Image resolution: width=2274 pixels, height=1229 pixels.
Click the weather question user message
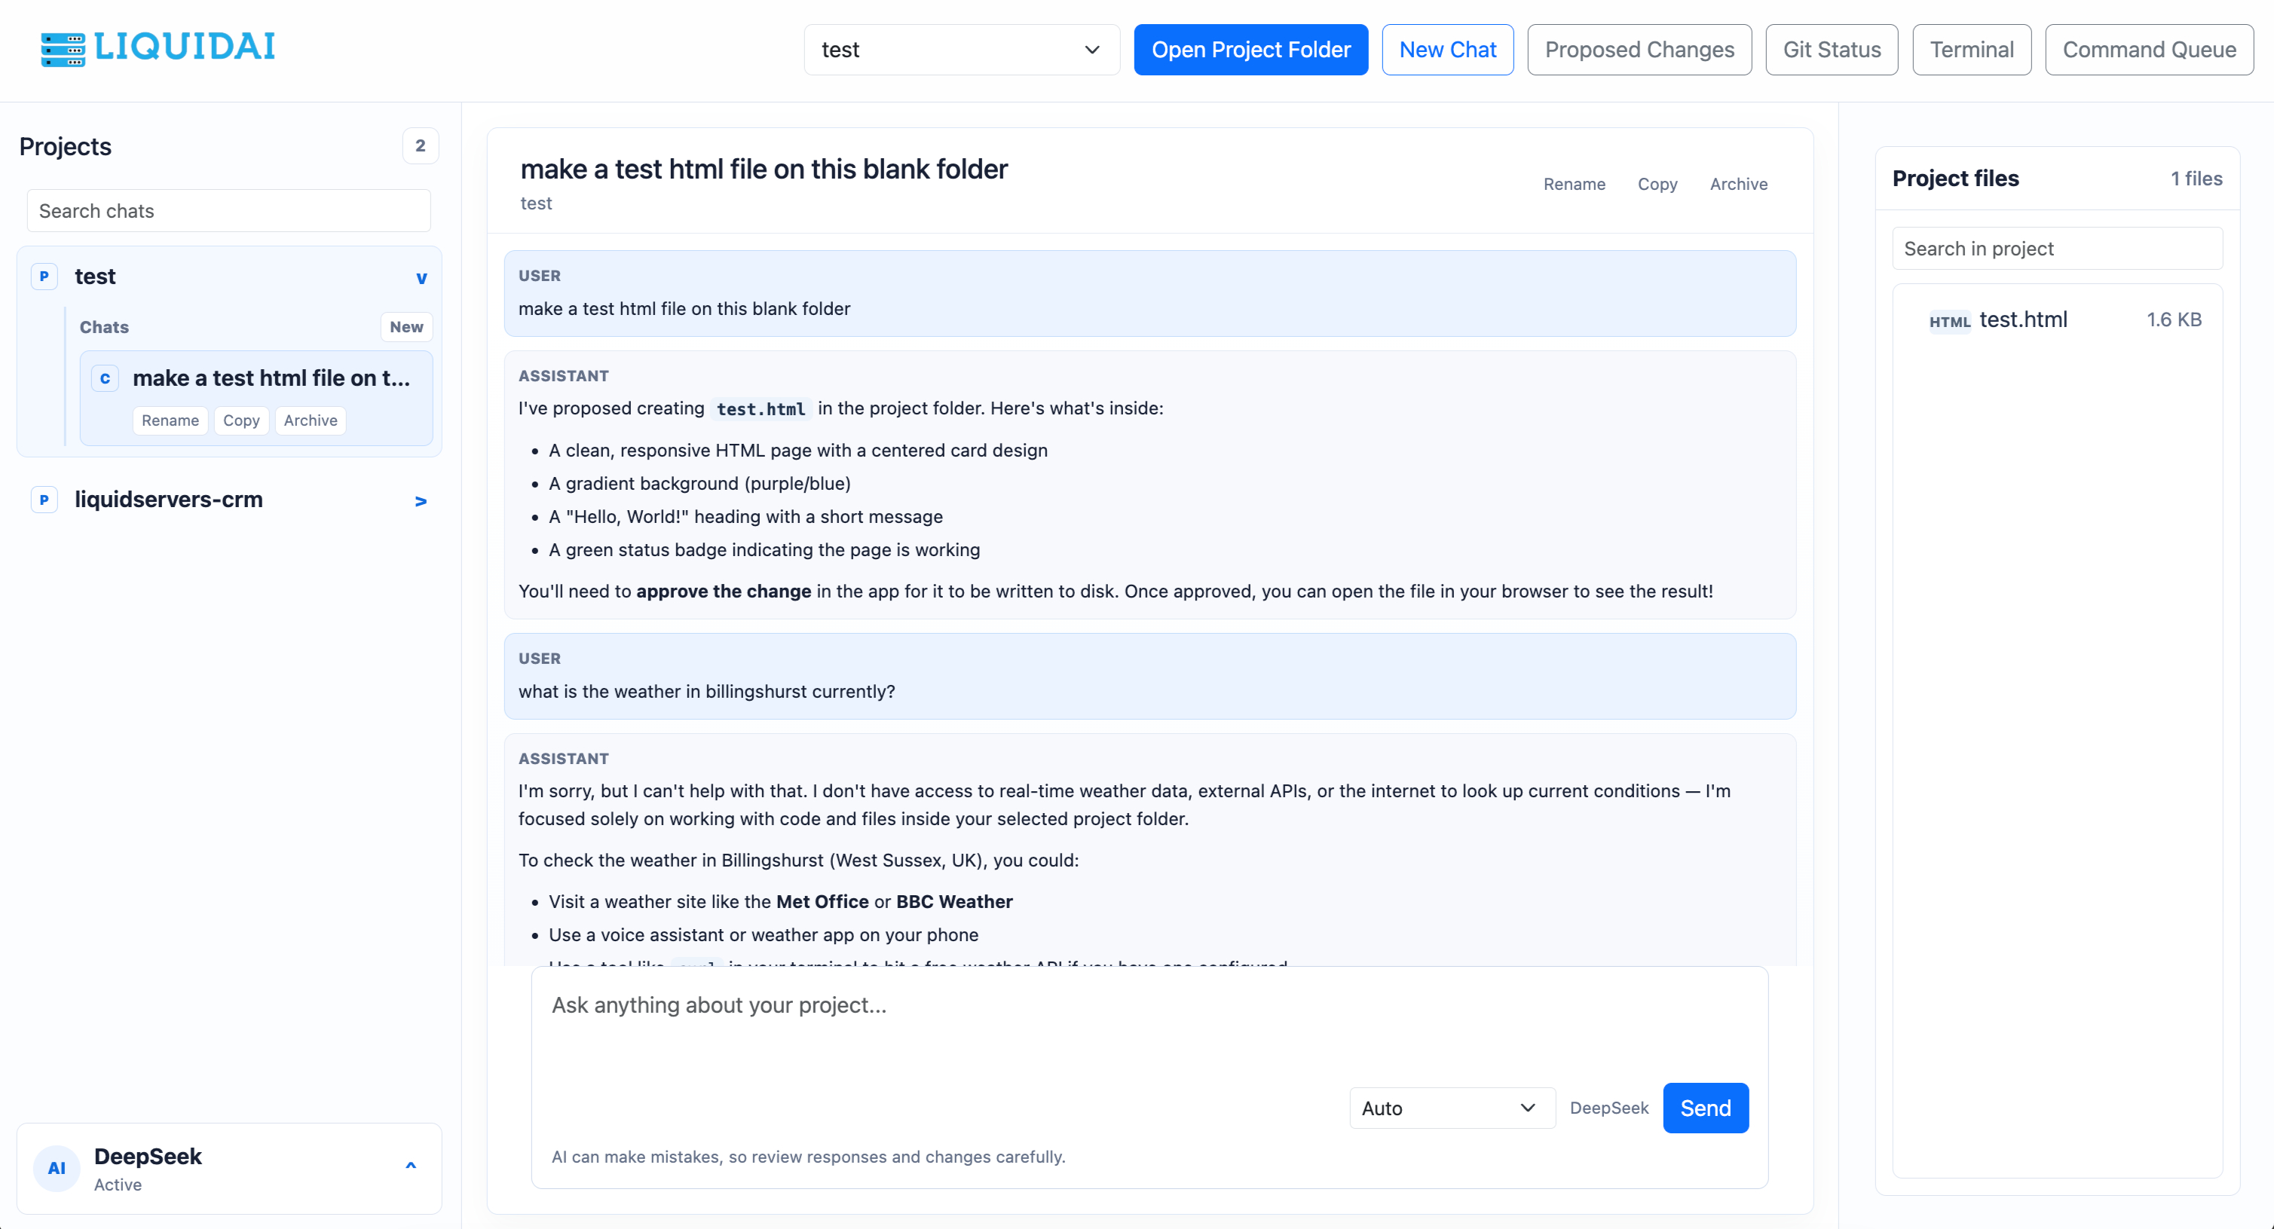coord(1149,677)
